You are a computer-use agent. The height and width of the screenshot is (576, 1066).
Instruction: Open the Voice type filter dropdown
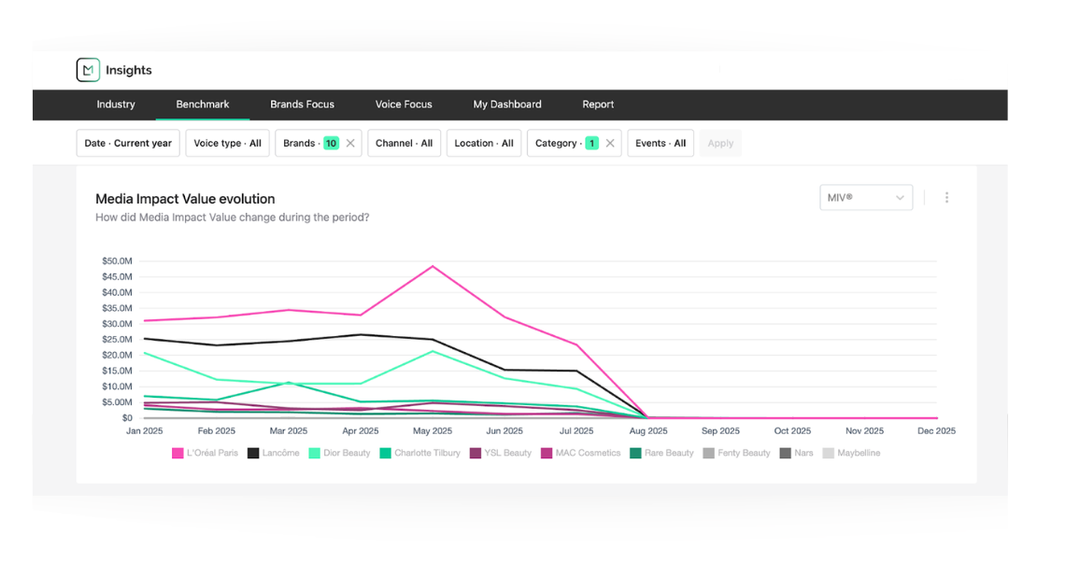[x=227, y=144]
